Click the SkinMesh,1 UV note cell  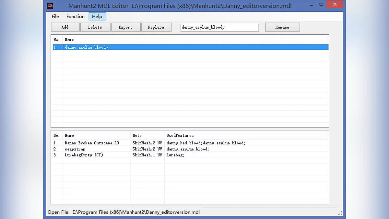click(147, 155)
